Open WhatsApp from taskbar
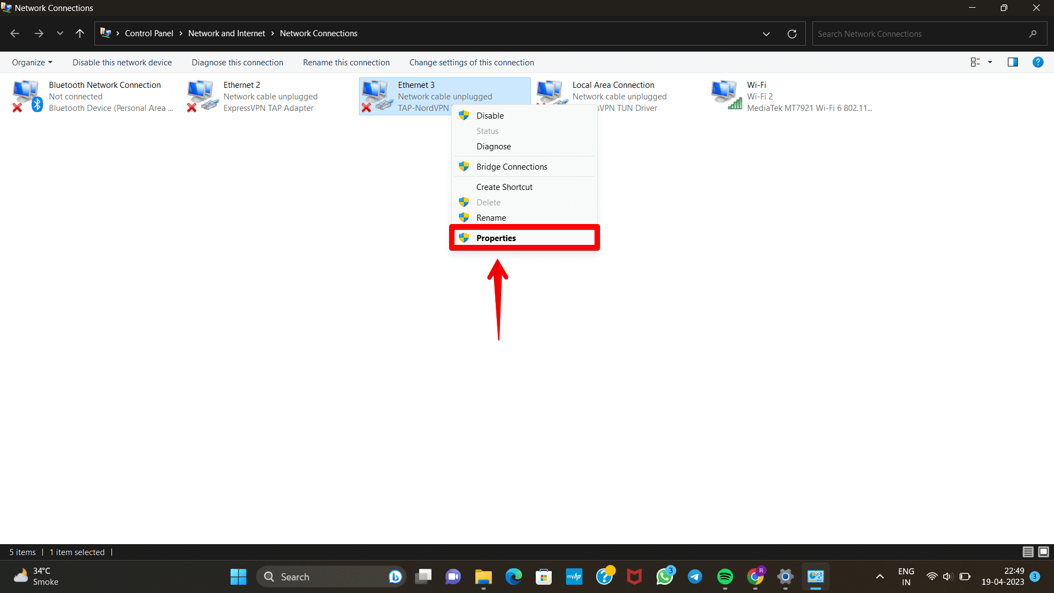Image resolution: width=1054 pixels, height=593 pixels. pos(664,577)
